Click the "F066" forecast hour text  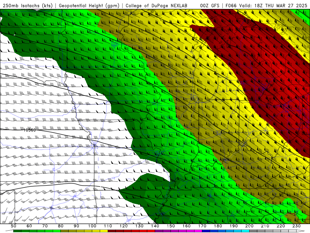[231, 5]
